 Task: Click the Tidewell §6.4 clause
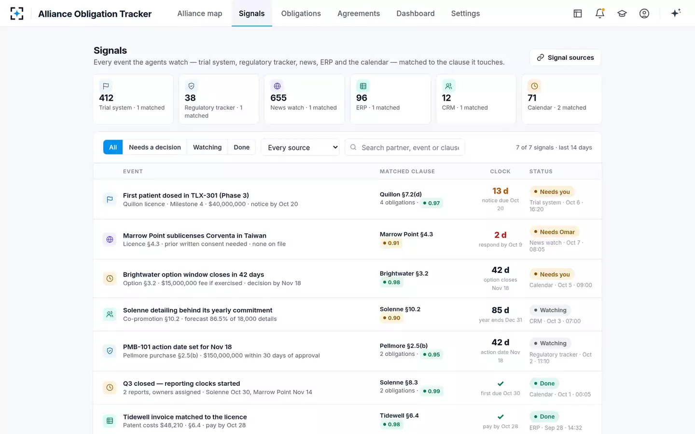tap(399, 415)
